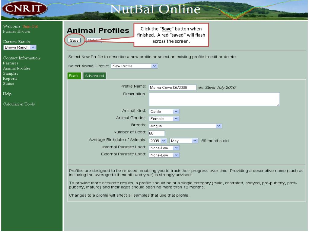Click the NutBal Online title
This screenshot has width=309, height=232.
[155, 9]
